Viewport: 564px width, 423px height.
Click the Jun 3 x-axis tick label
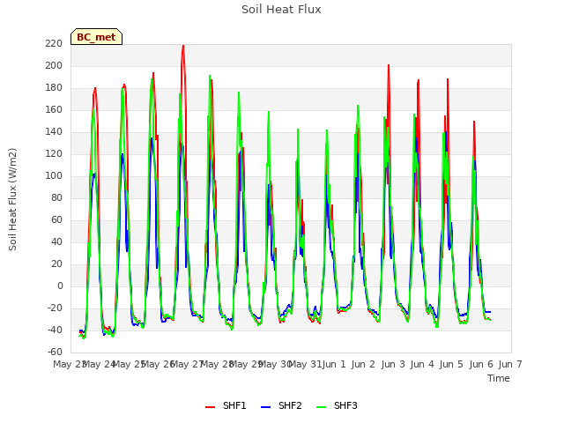(393, 364)
